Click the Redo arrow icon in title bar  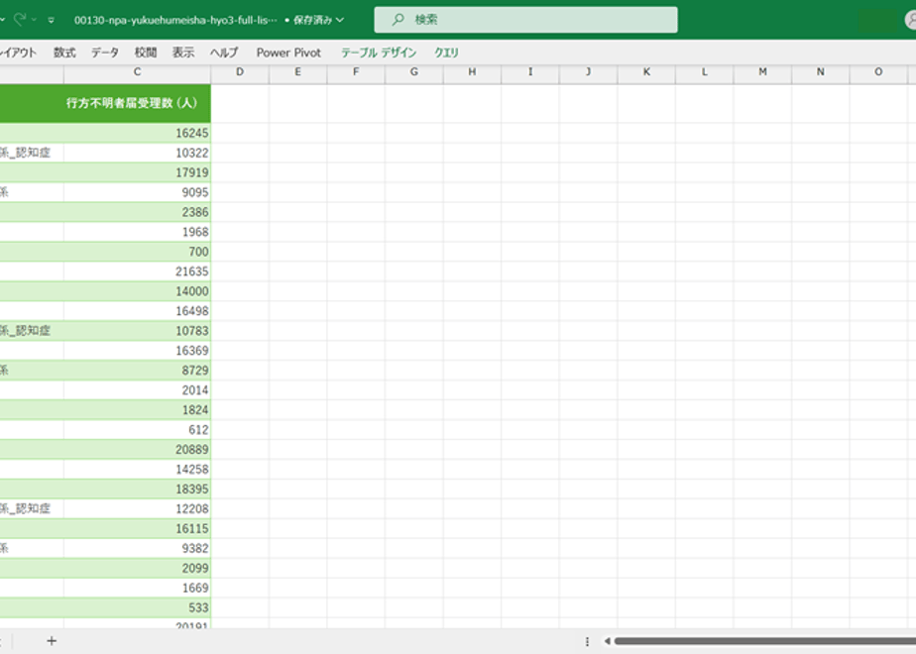(x=20, y=19)
